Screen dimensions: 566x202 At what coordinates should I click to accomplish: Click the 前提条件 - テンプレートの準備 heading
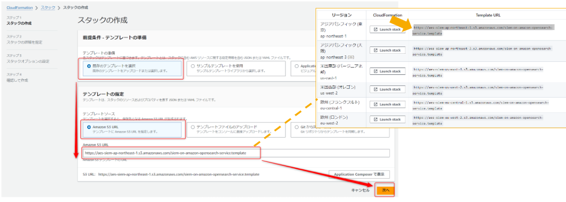pos(114,37)
